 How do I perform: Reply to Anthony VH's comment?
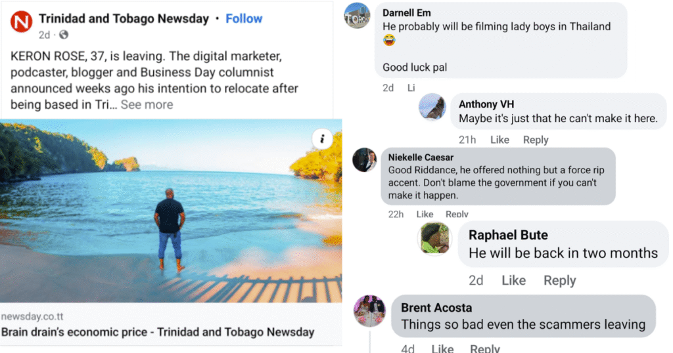(536, 140)
